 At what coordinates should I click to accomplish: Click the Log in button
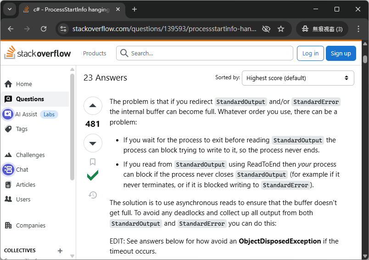click(310, 53)
